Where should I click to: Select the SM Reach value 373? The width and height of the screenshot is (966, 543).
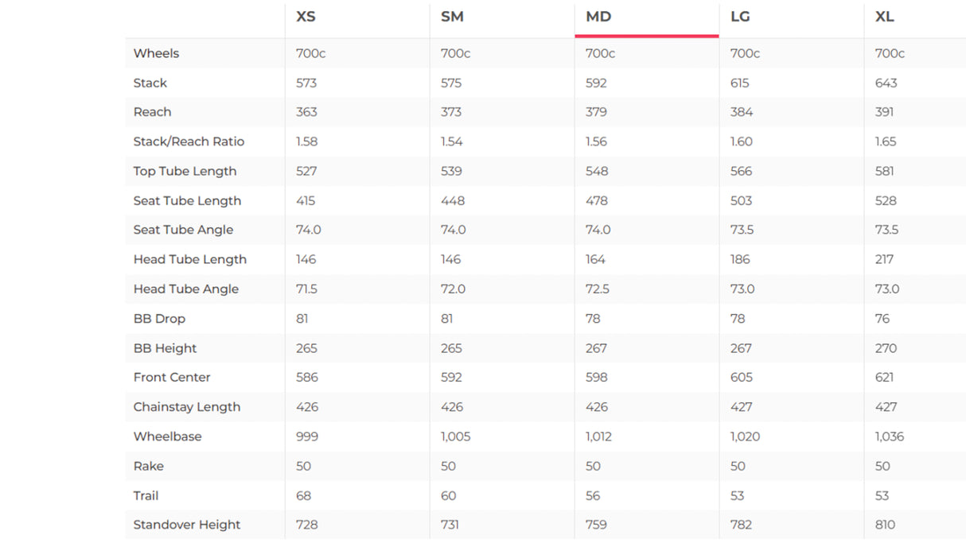point(451,112)
